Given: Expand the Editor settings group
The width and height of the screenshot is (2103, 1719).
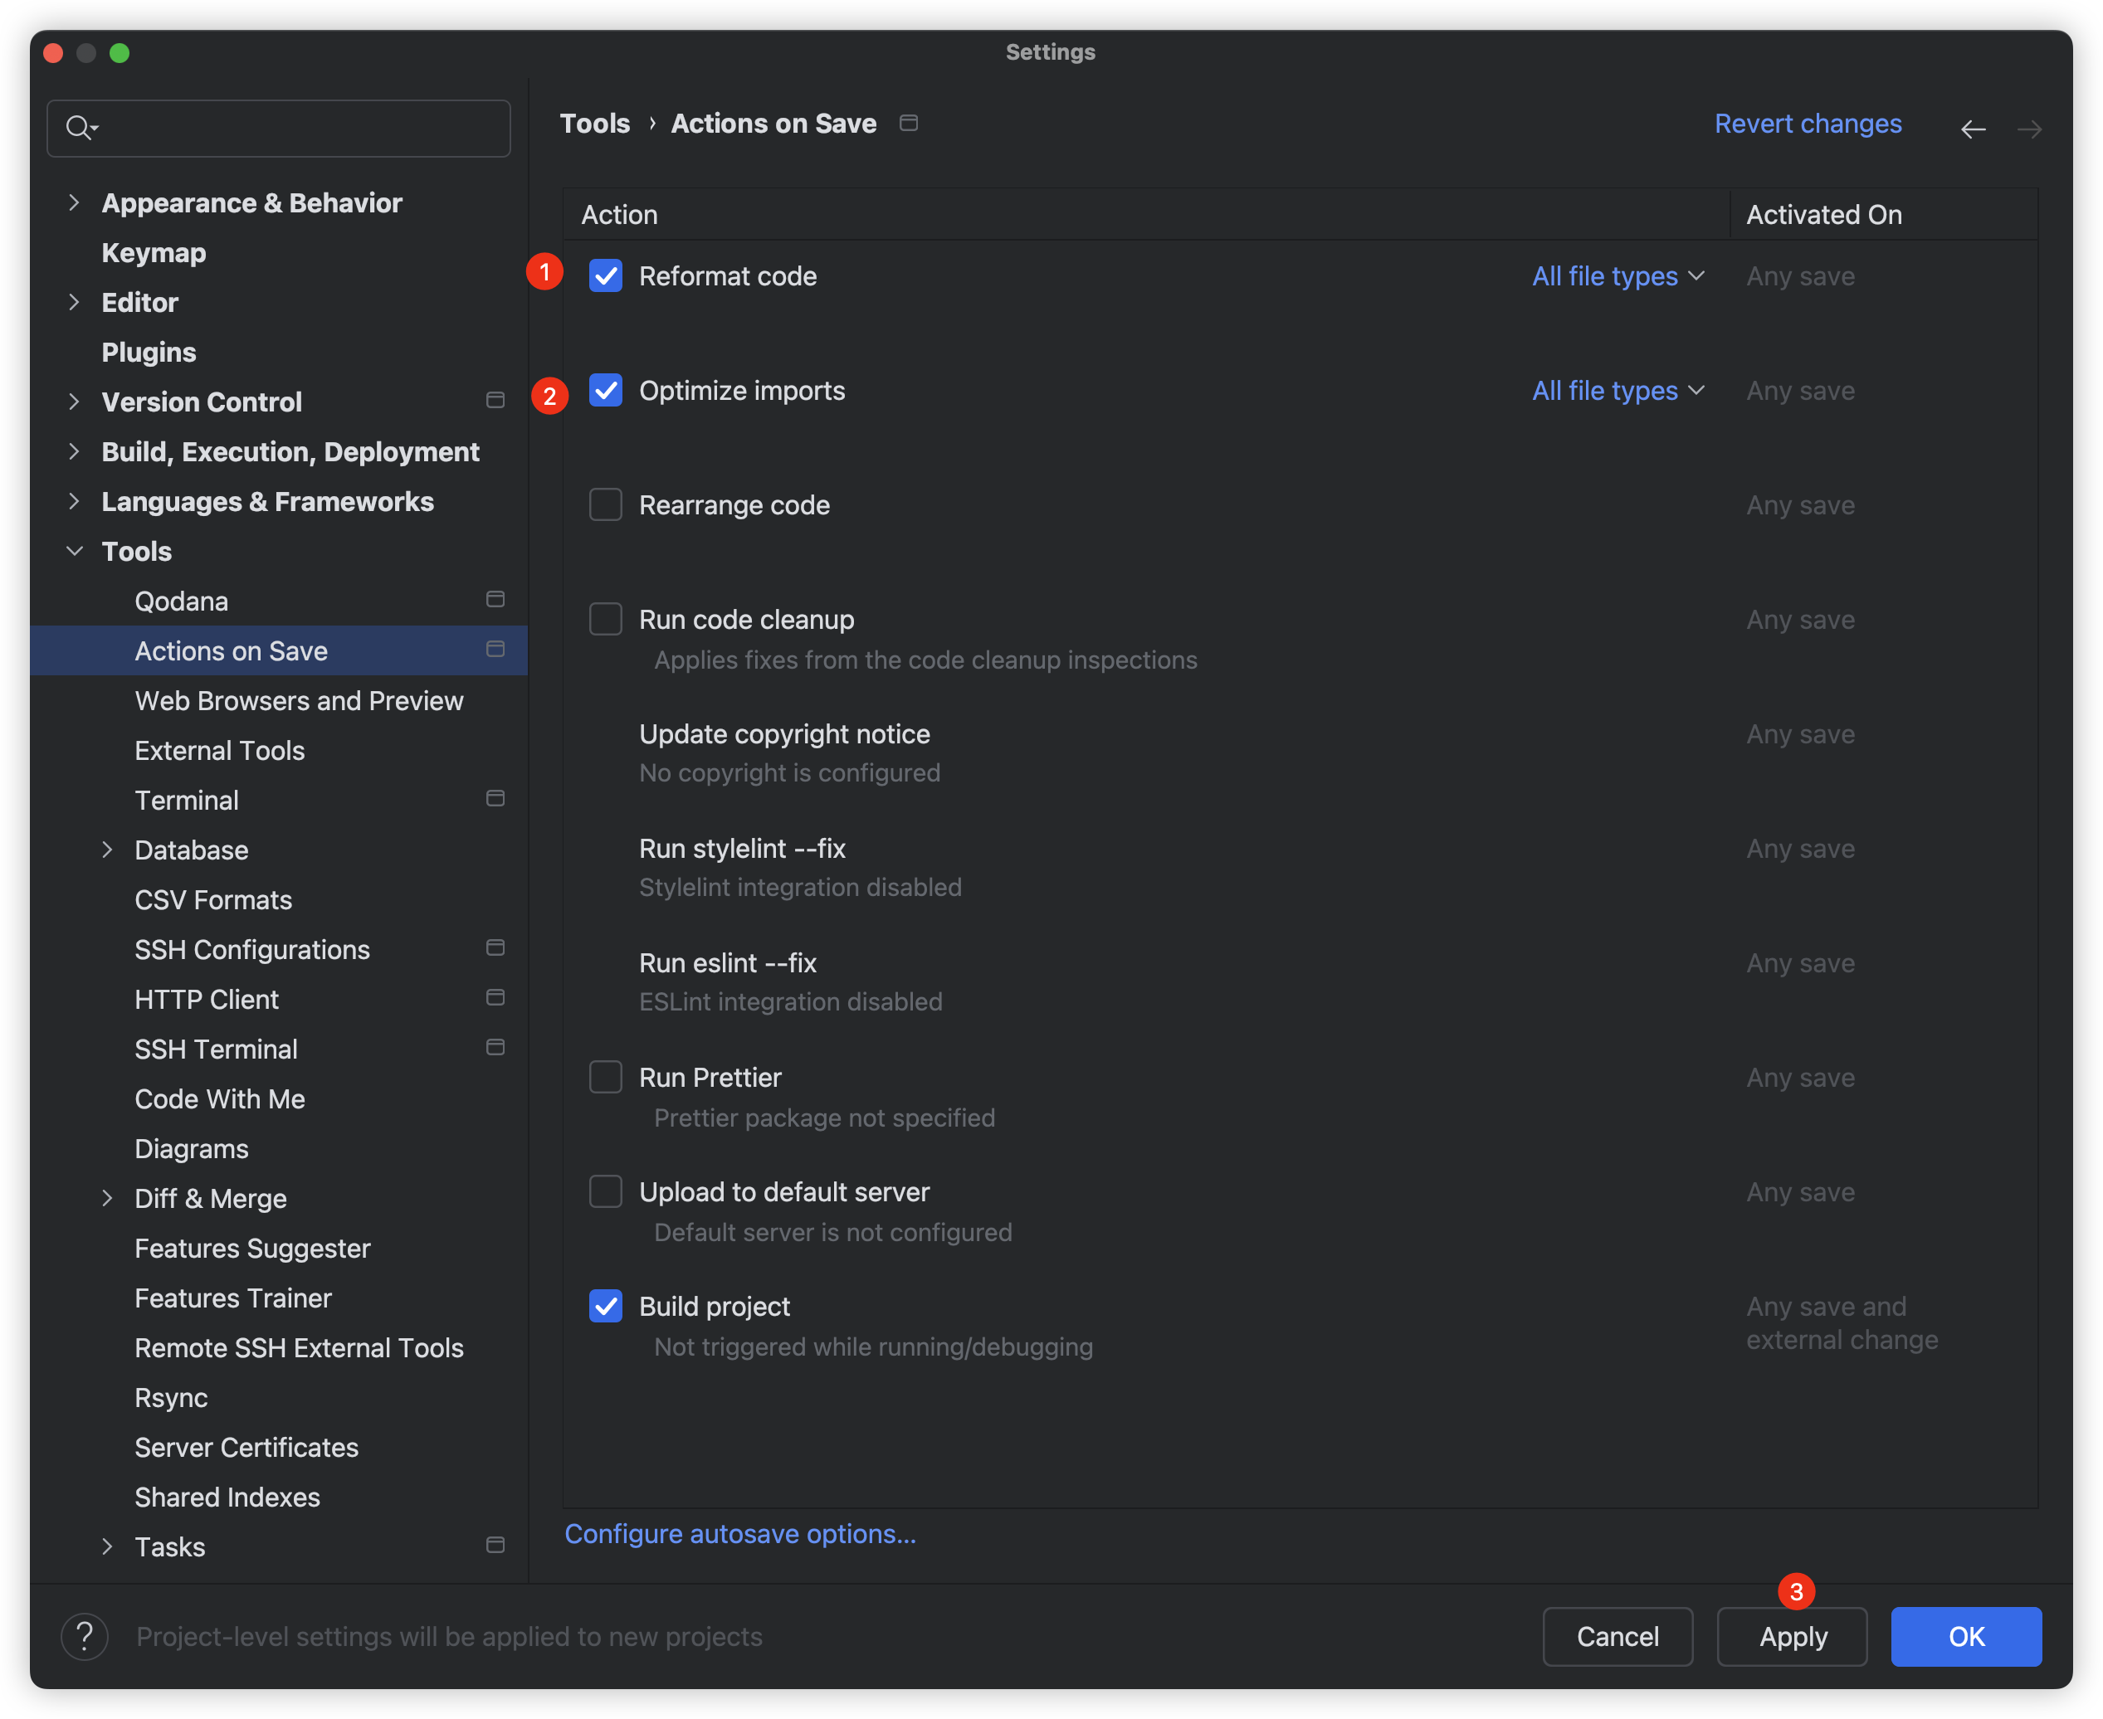Looking at the screenshot, I should 75,302.
